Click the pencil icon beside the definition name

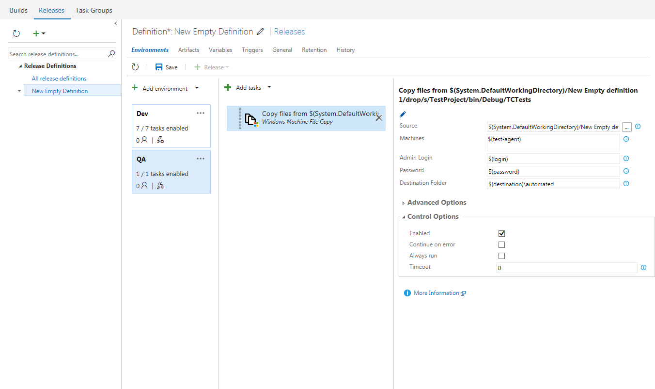coord(261,32)
